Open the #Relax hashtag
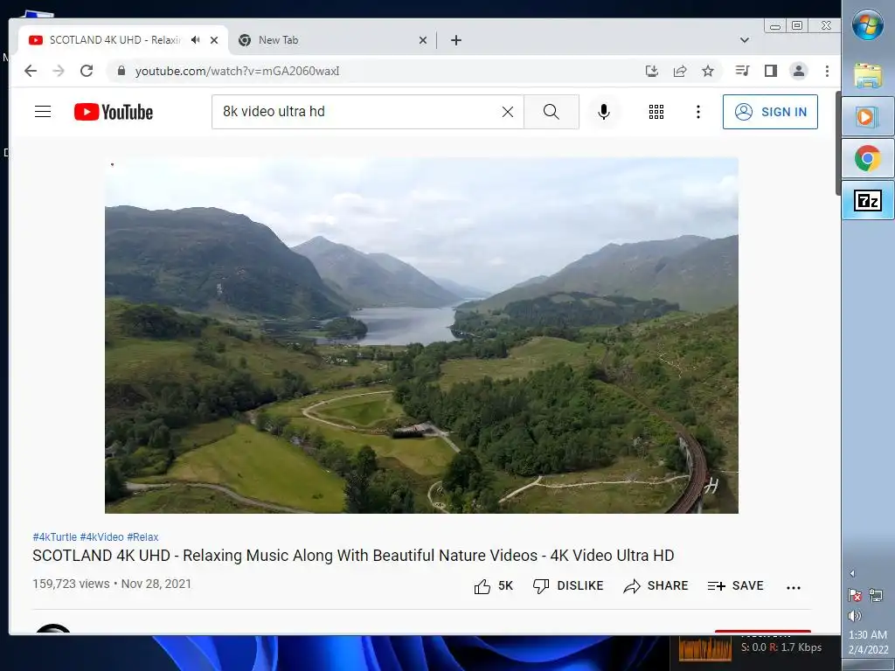This screenshot has height=671, width=895. point(142,537)
